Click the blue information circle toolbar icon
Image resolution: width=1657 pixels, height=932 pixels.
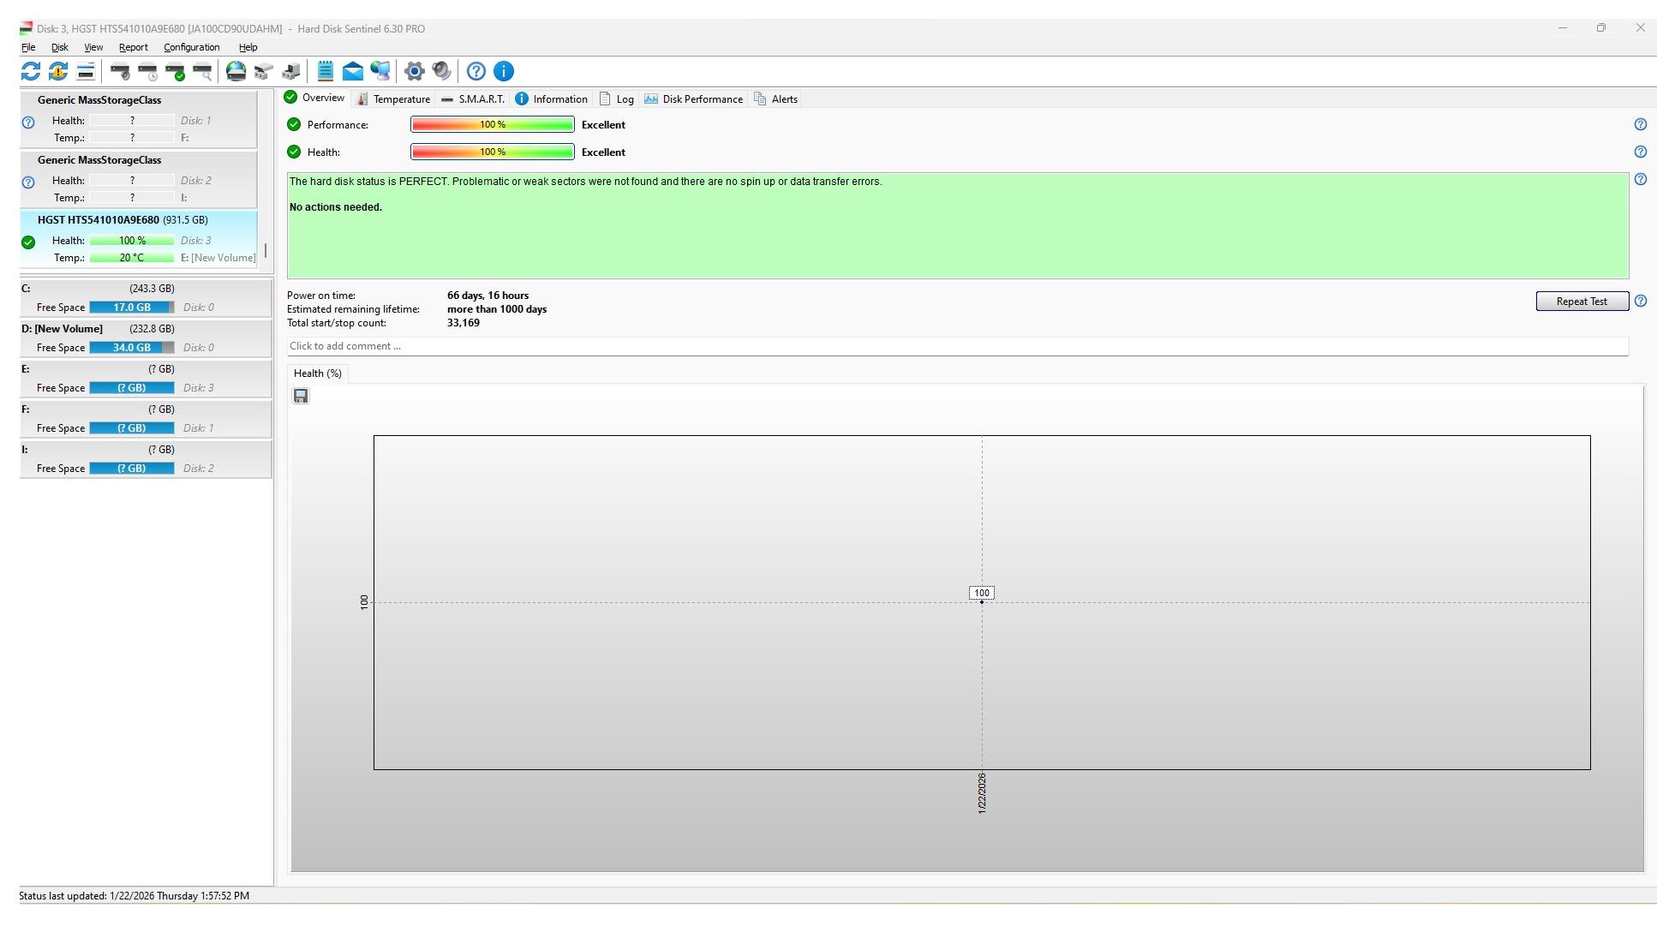pyautogui.click(x=504, y=71)
